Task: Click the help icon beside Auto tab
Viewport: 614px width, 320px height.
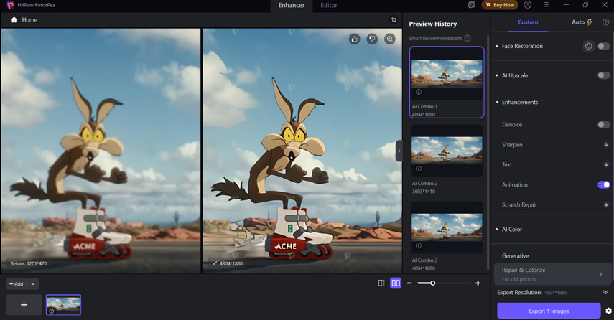Action: click(605, 22)
